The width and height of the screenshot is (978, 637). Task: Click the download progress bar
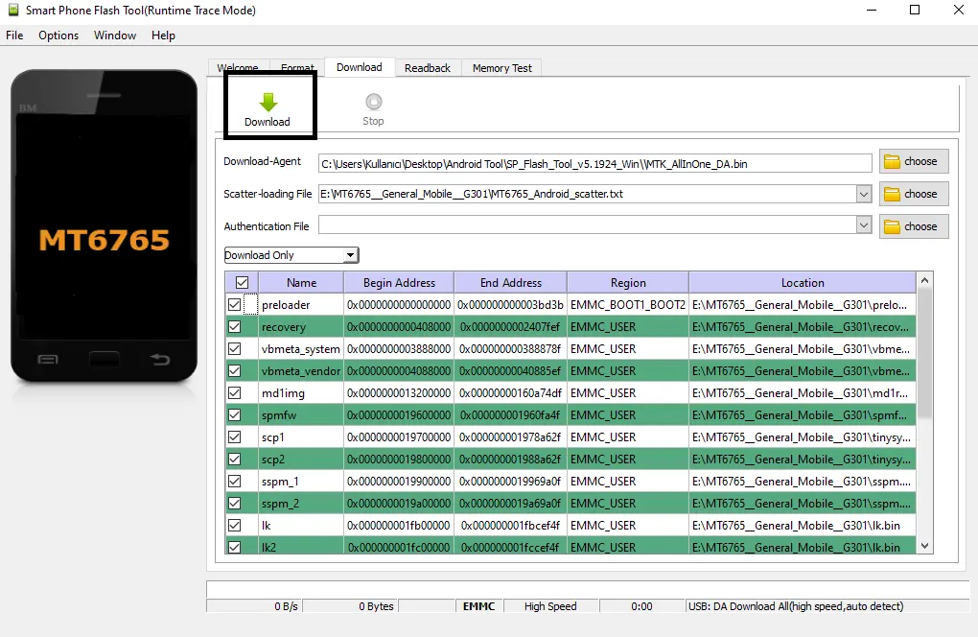tap(588, 590)
